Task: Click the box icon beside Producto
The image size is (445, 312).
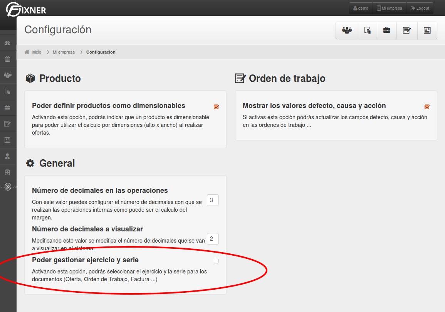Action: (30, 78)
